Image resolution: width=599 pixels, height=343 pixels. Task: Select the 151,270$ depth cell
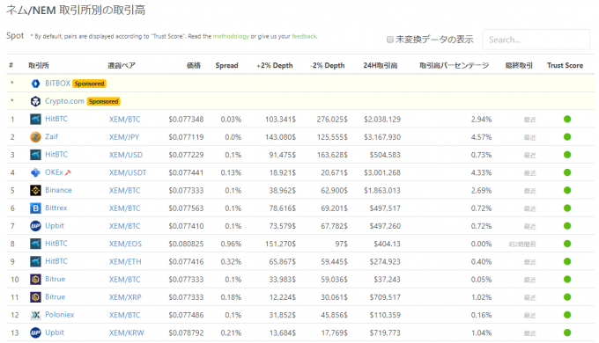point(280,244)
